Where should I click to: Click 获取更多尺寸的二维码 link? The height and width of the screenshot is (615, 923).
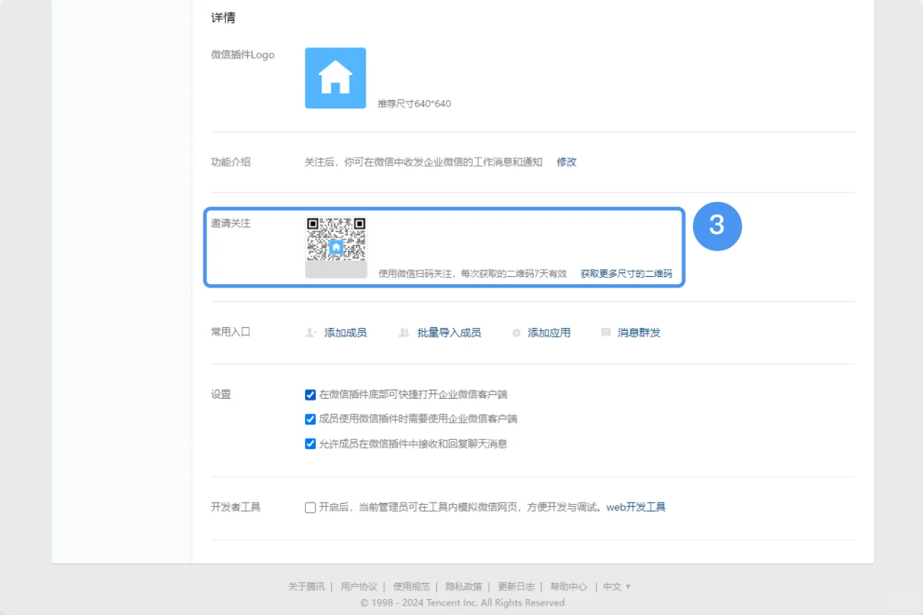point(626,273)
